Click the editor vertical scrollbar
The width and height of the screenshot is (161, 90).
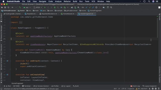point(157,27)
